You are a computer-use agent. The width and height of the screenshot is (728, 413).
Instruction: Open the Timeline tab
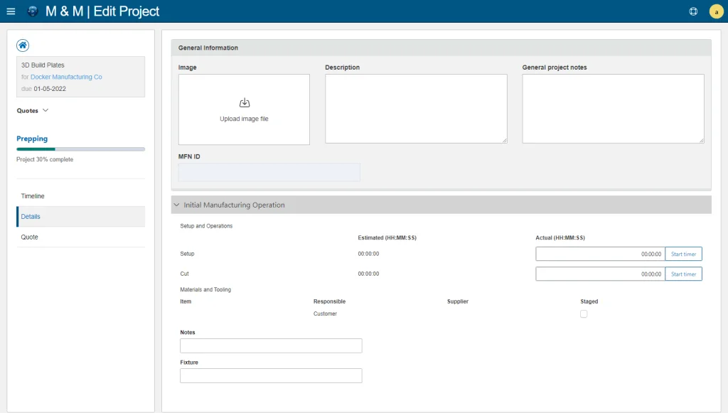[x=33, y=196]
